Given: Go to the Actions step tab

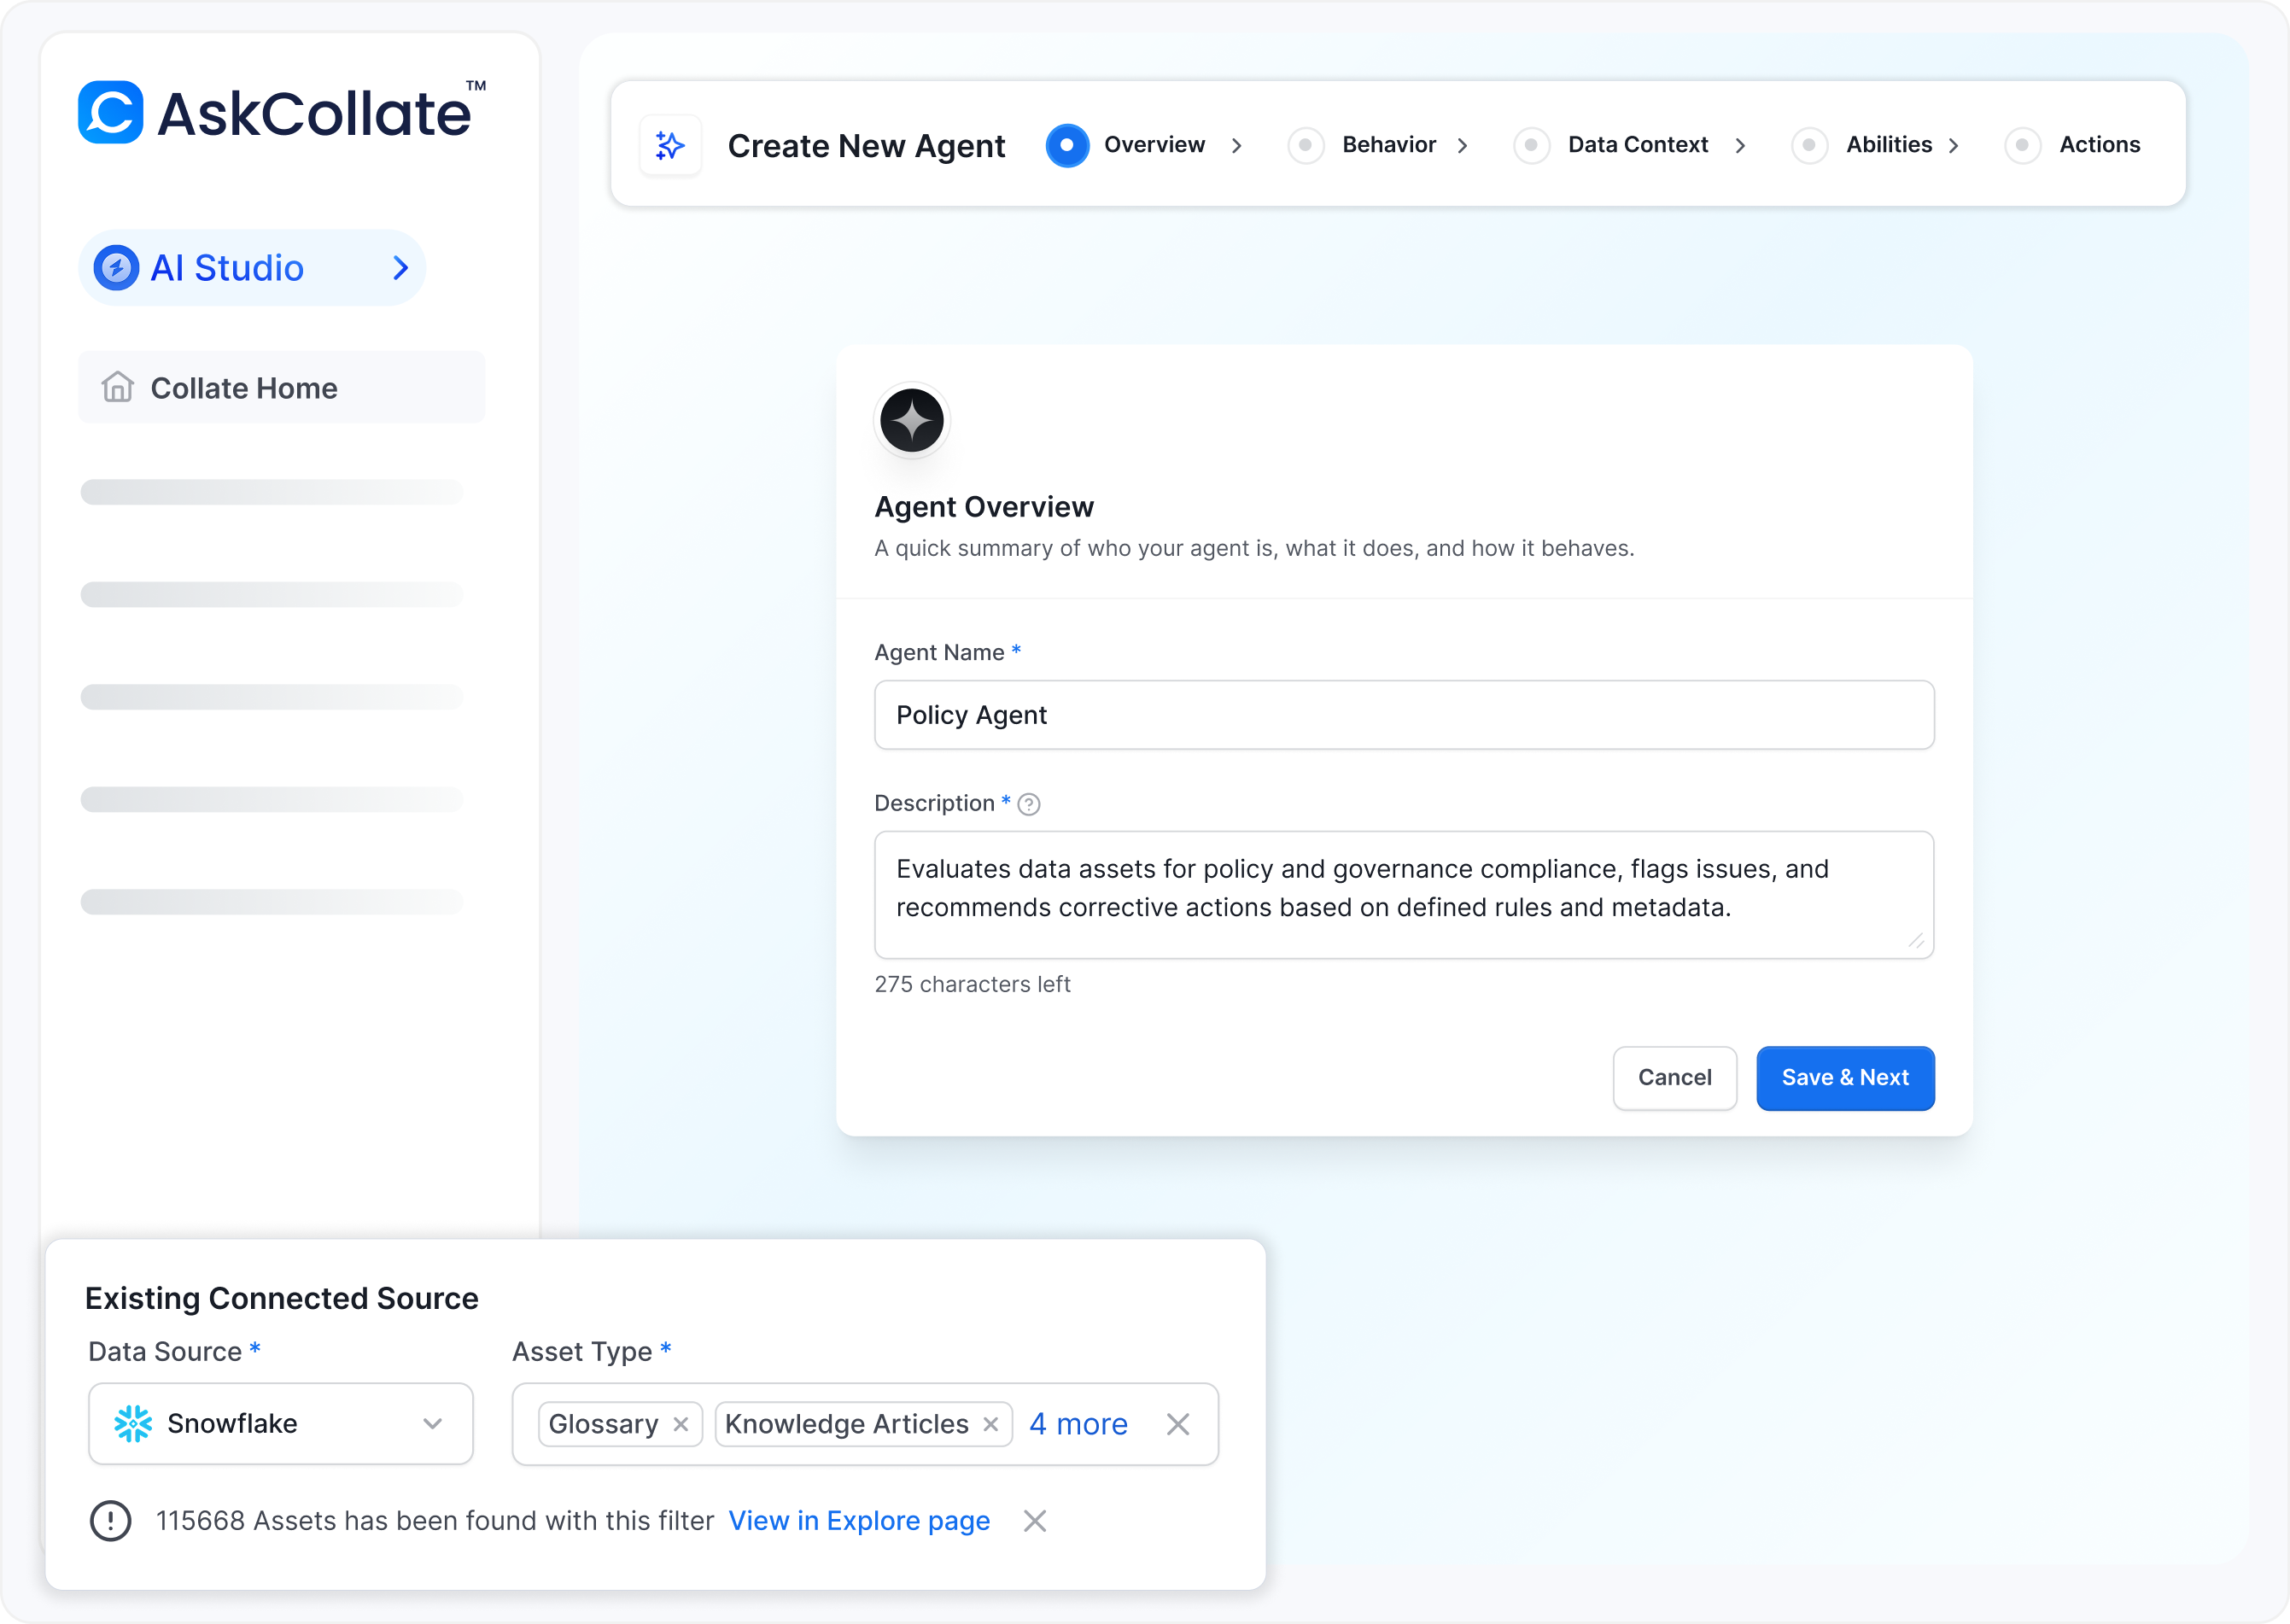Looking at the screenshot, I should point(2098,145).
